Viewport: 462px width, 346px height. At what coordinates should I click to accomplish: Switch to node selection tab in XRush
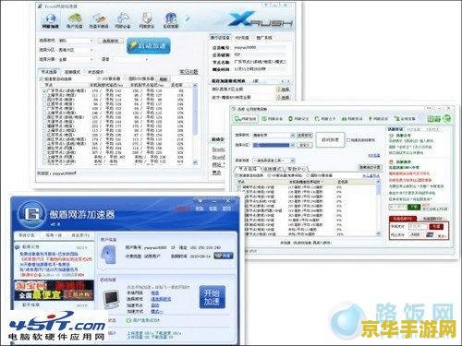coord(49,72)
